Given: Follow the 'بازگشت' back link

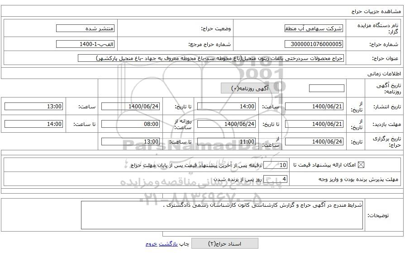Looking at the screenshot, I should (168, 244).
